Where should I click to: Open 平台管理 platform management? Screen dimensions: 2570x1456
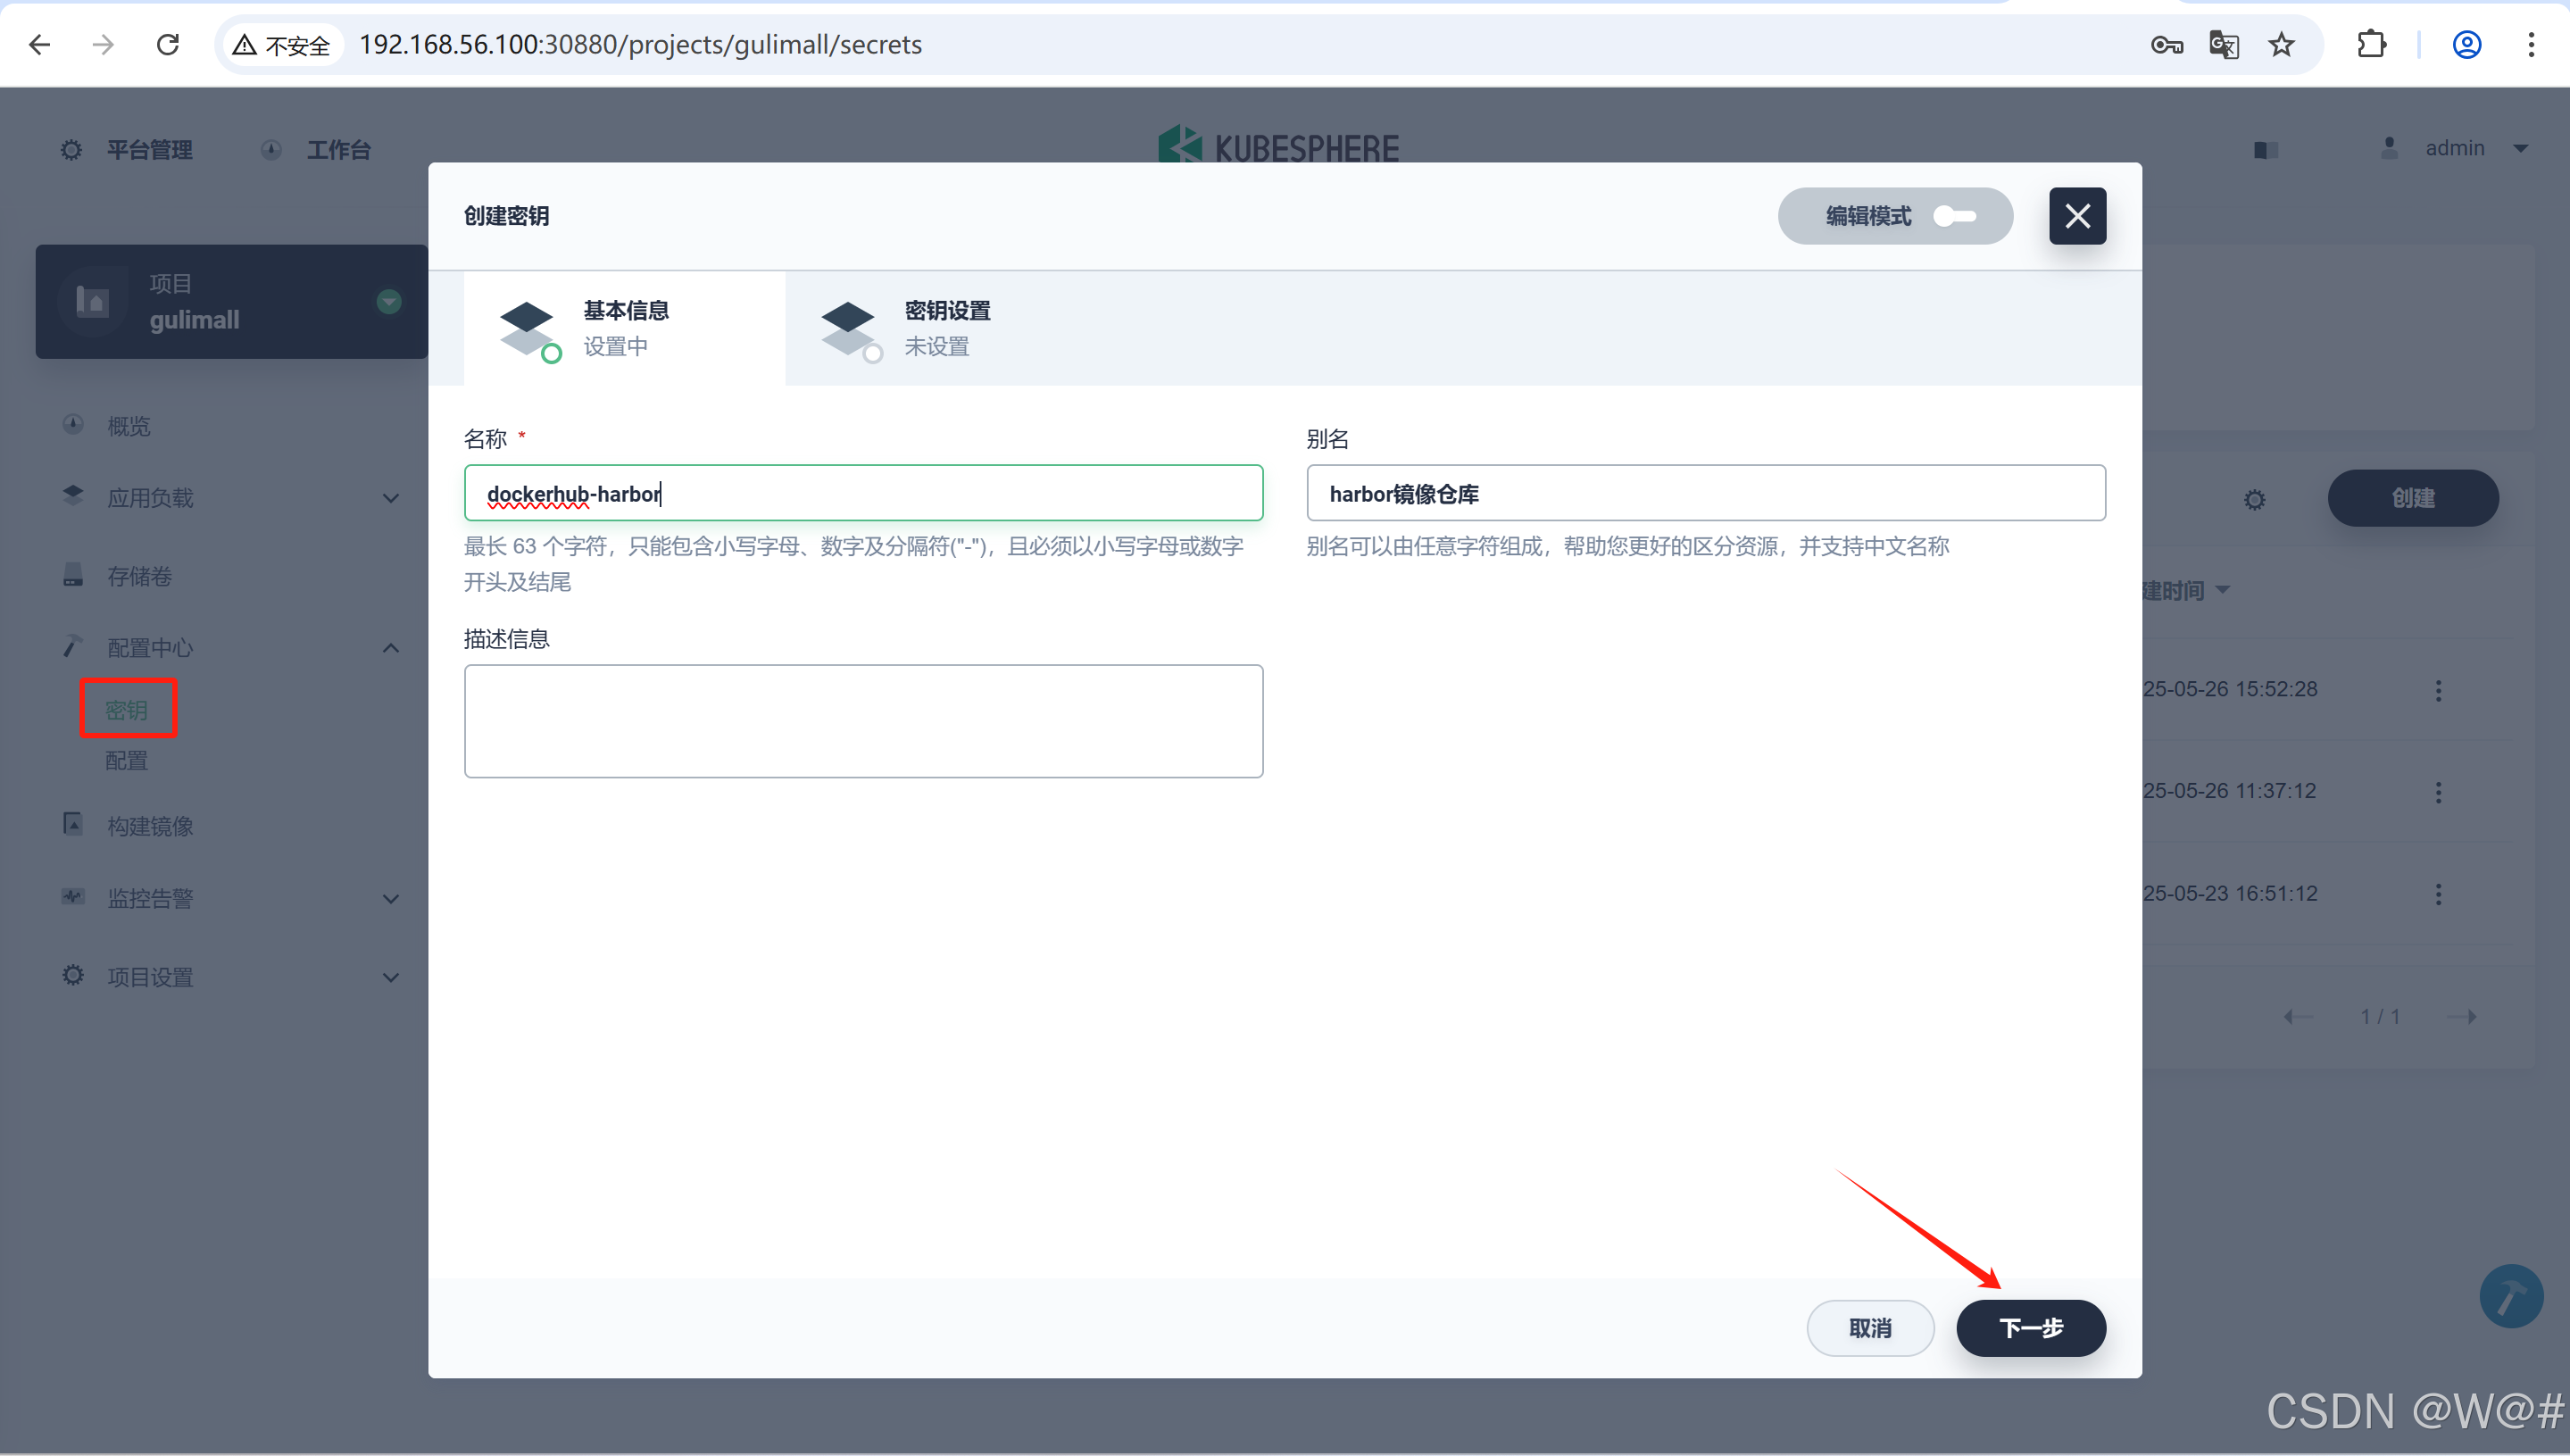point(126,150)
